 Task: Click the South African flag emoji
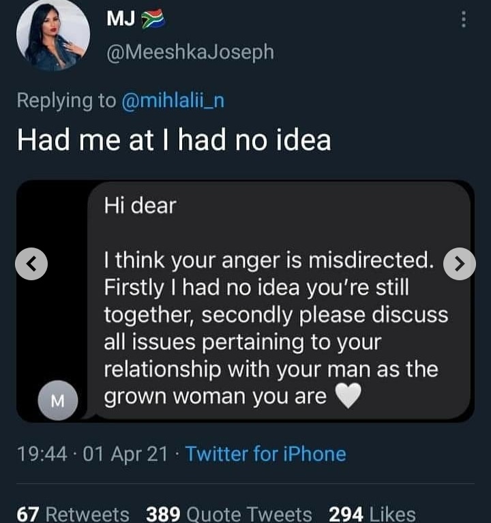pos(153,21)
